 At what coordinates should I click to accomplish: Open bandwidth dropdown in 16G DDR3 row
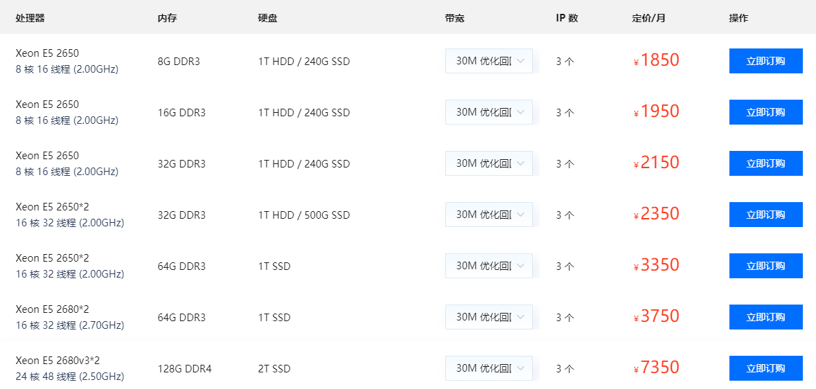click(488, 112)
